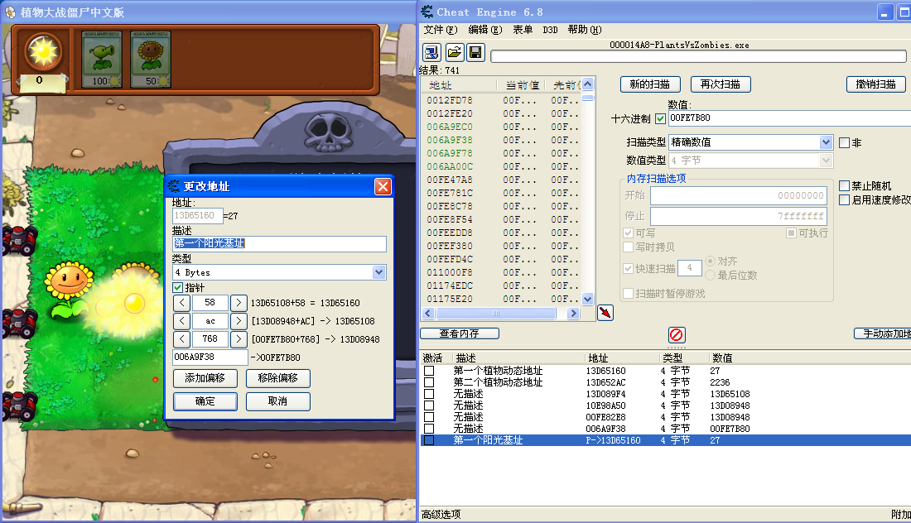Select the 10E98A50 row in the cheat table
This screenshot has width=911, height=523.
(x=666, y=405)
